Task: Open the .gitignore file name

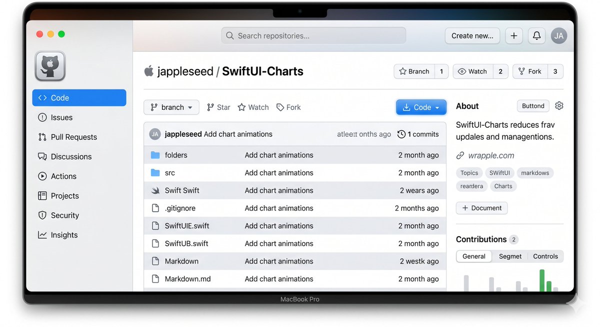Action: 180,208
